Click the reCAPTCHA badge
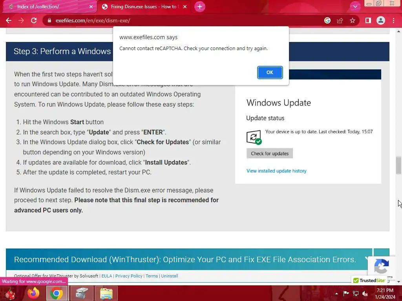402x301 pixels. [x=382, y=267]
